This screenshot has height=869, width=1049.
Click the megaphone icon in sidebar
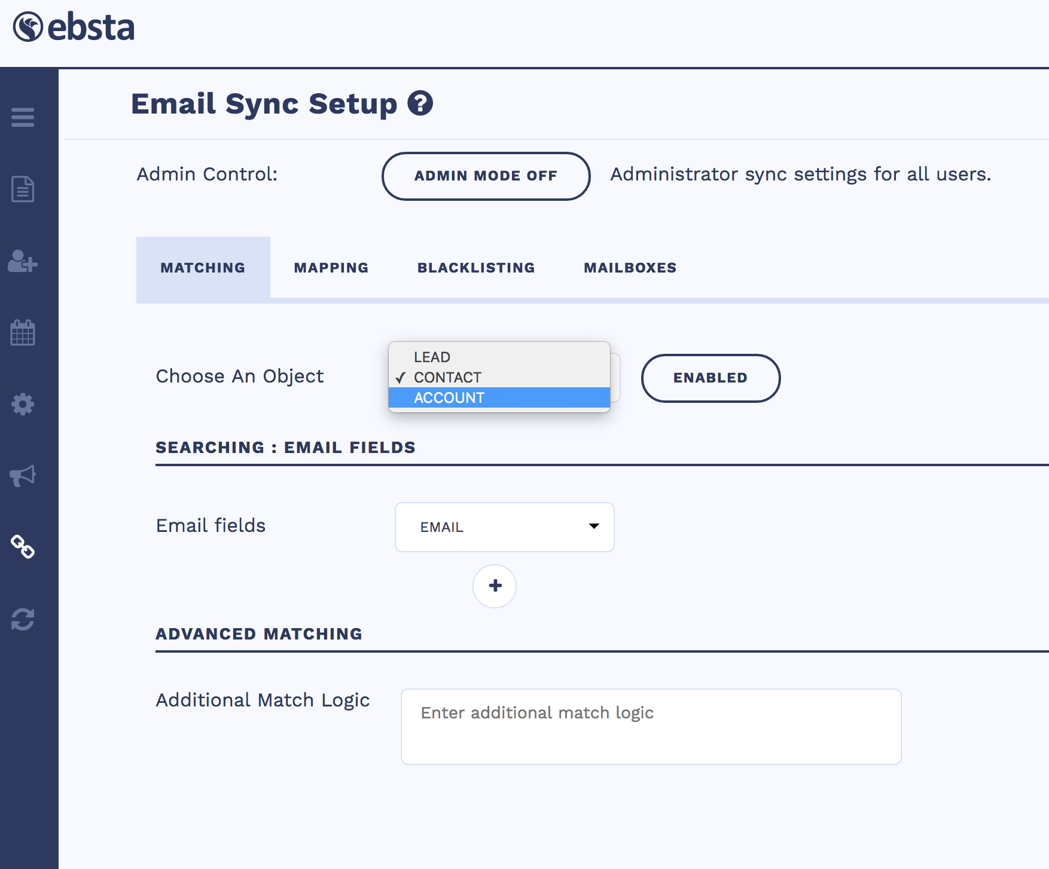click(x=23, y=476)
